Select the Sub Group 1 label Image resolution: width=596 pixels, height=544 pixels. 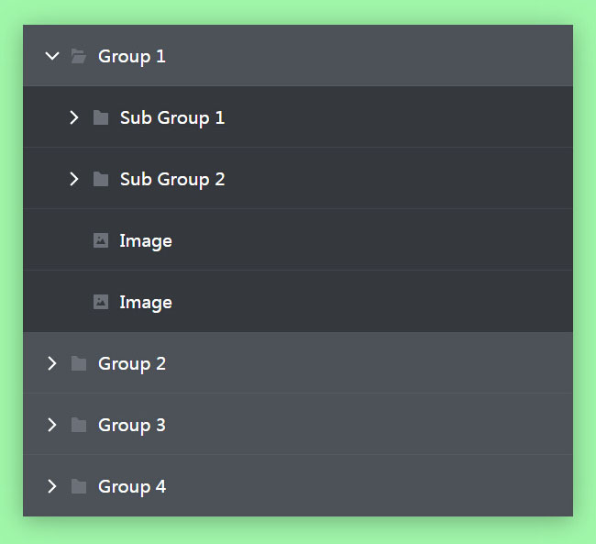[172, 117]
